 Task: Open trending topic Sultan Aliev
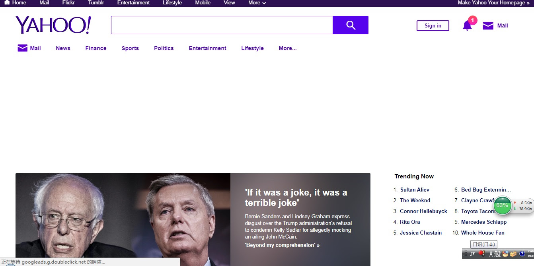[x=415, y=190]
